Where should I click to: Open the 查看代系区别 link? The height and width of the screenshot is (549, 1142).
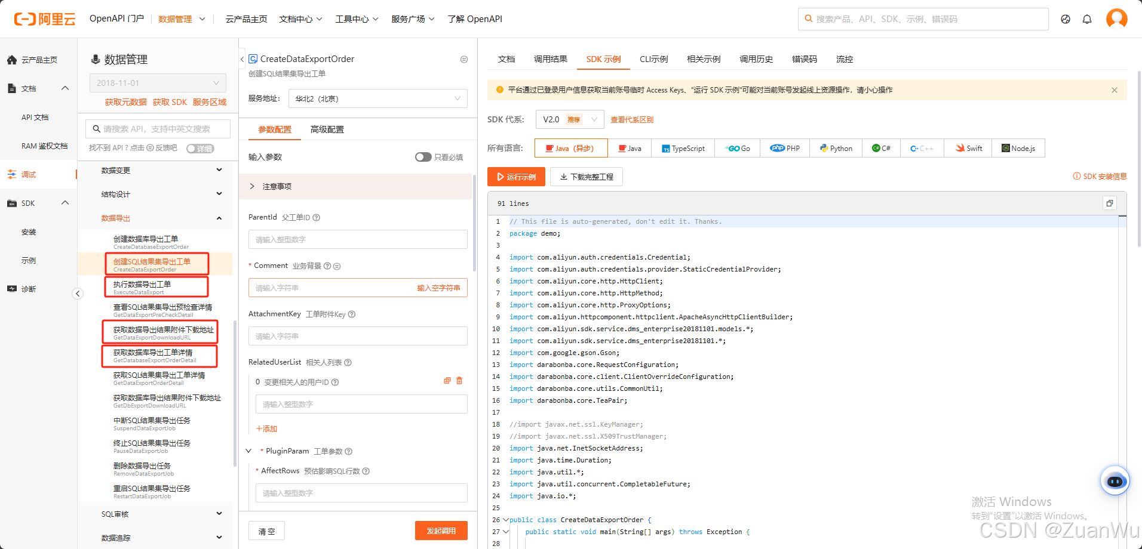pyautogui.click(x=632, y=120)
